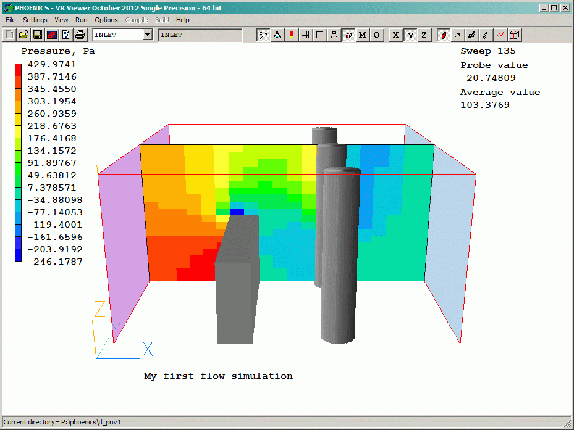Click the wireframe box icon

(515, 35)
